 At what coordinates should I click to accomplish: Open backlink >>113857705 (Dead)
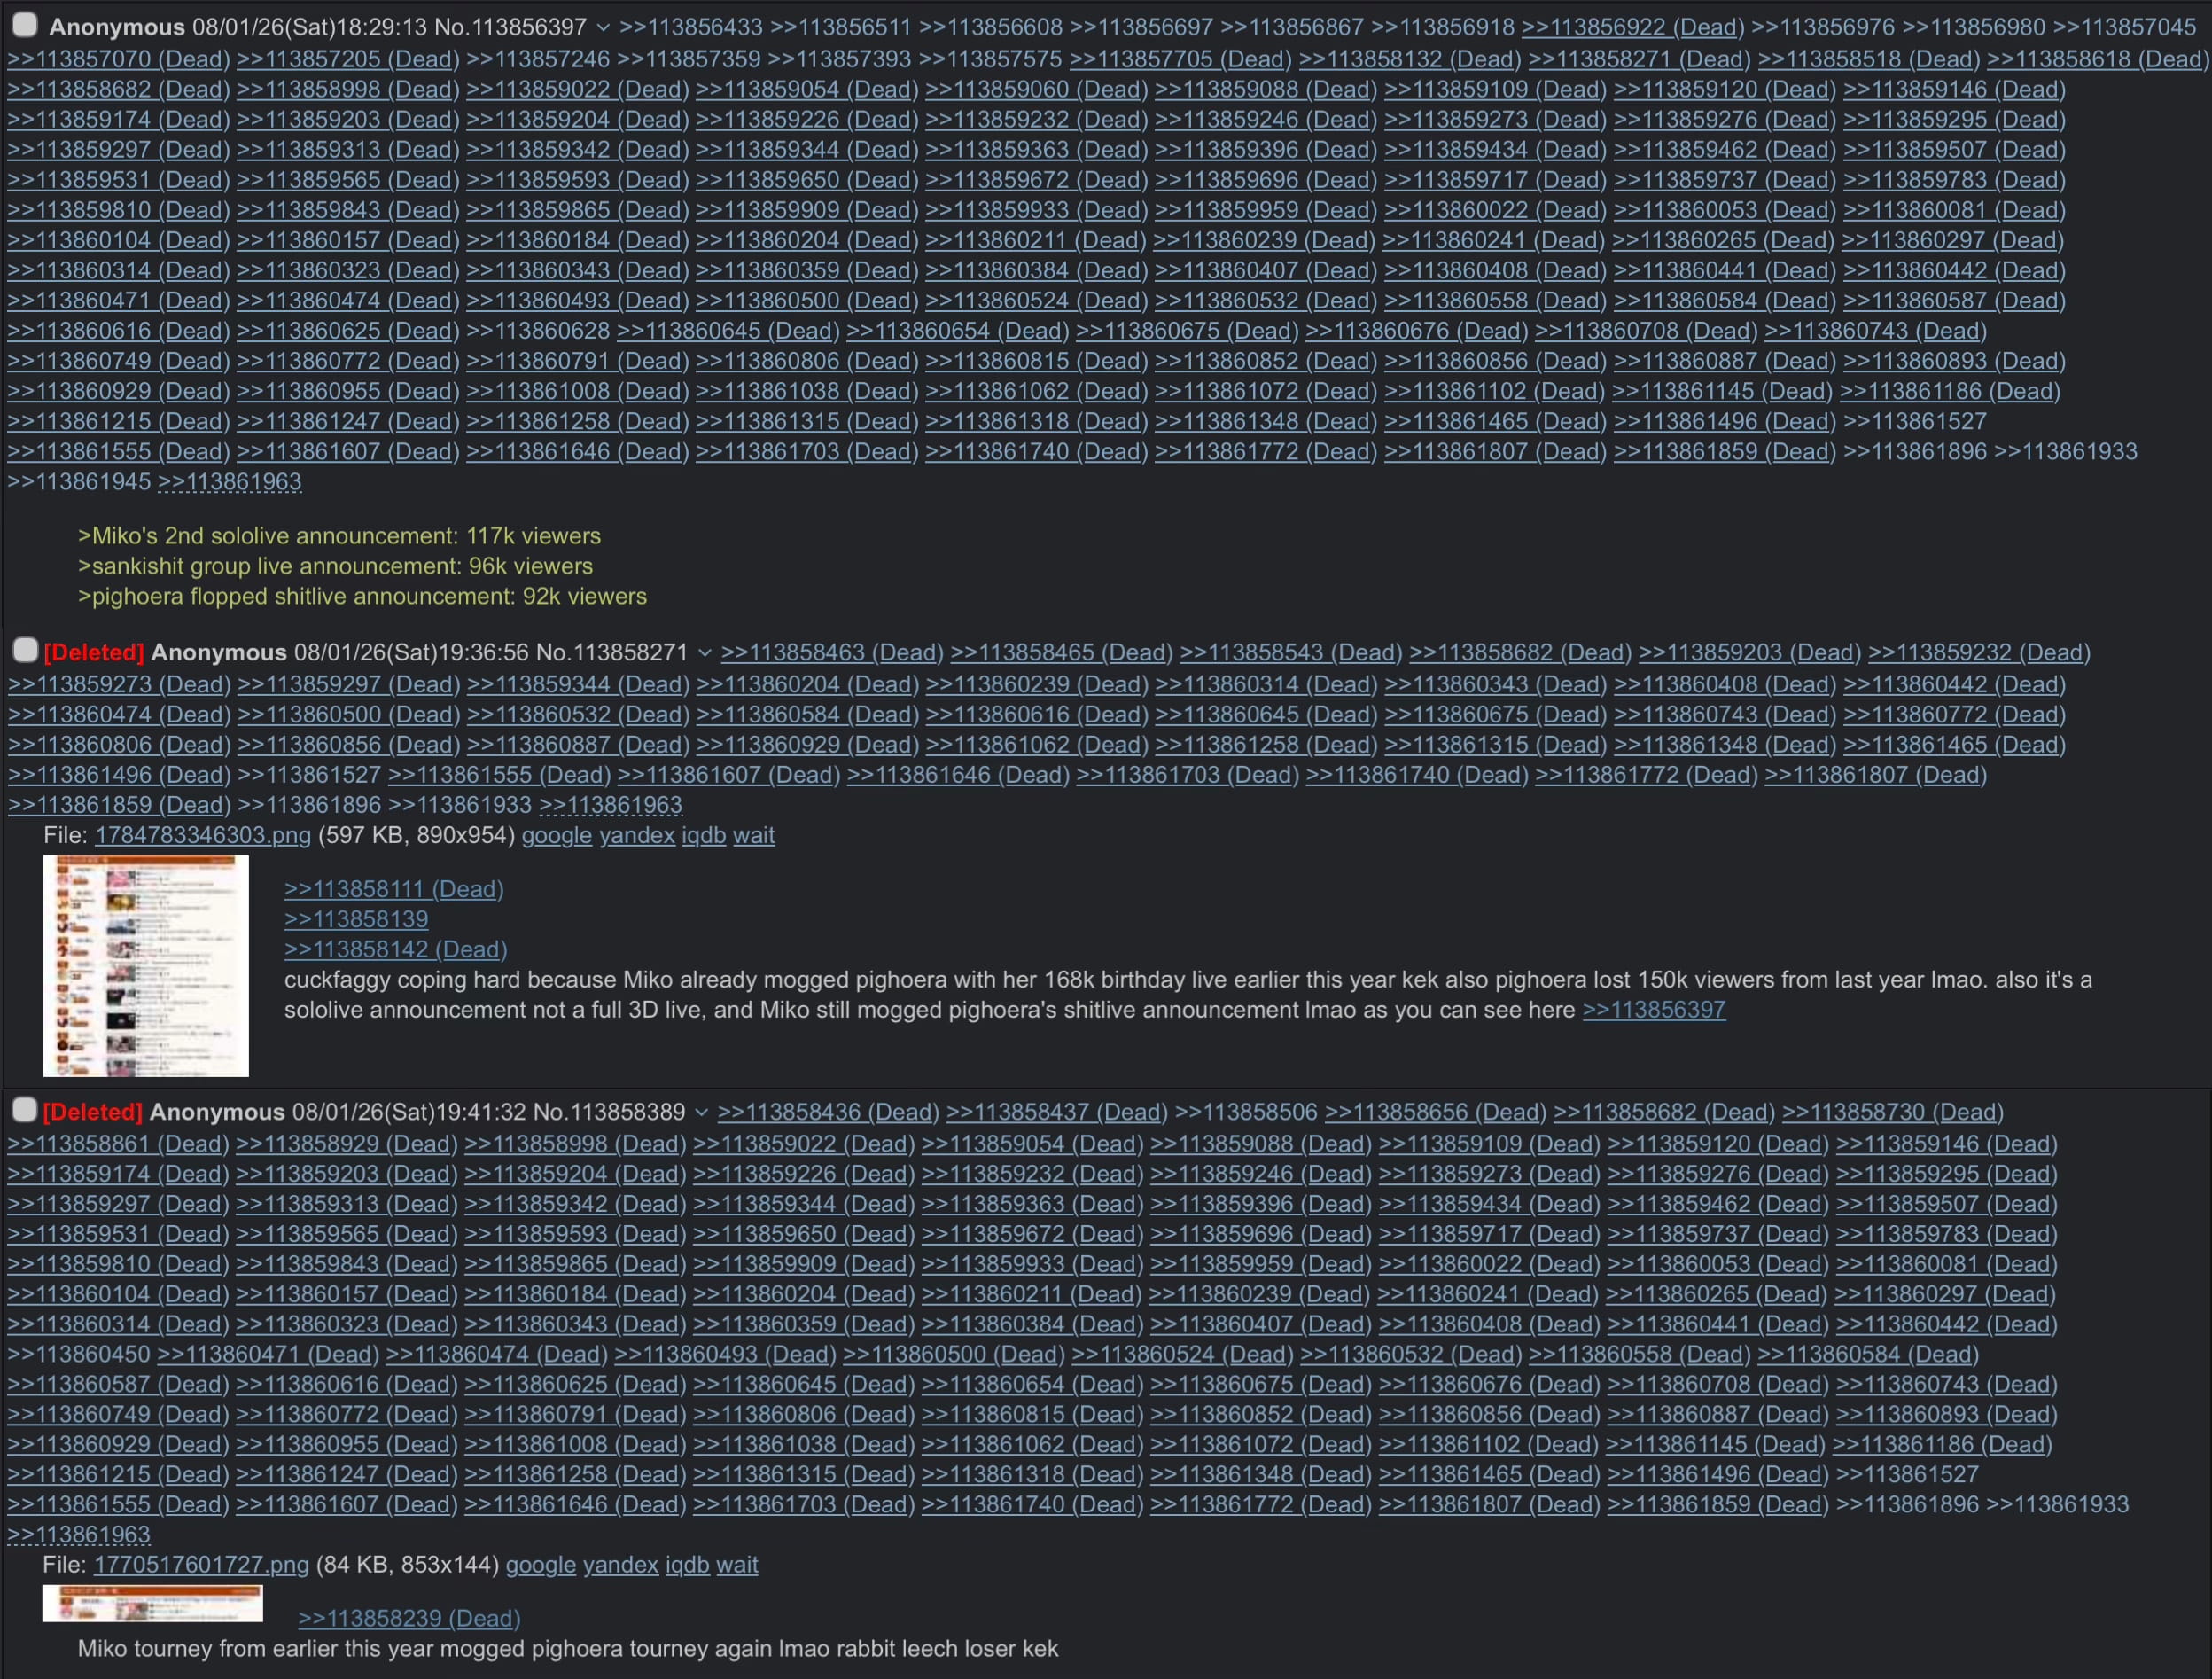click(1180, 60)
